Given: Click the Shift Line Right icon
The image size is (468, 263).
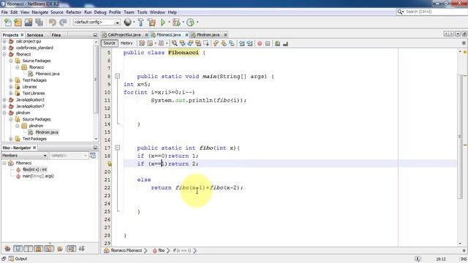Looking at the screenshot, I should click(250, 44).
